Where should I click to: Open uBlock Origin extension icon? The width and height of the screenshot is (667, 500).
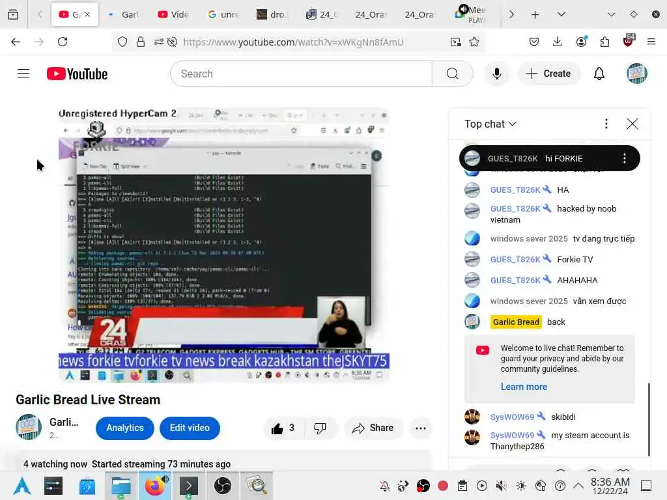(629, 41)
